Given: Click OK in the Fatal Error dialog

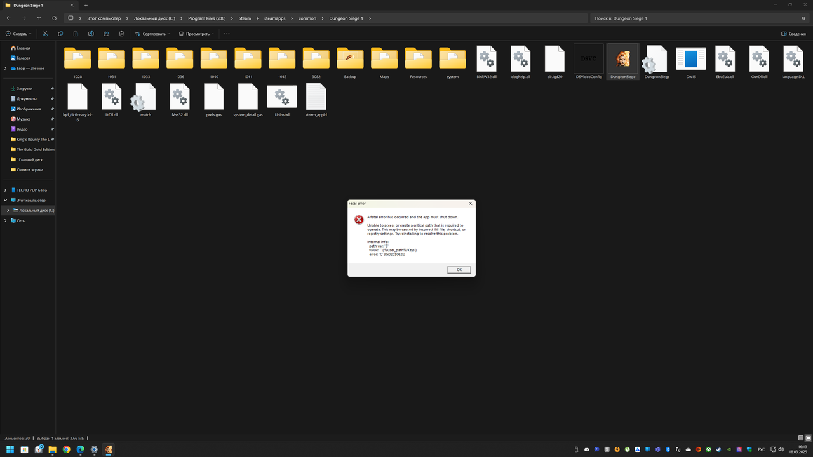Looking at the screenshot, I should coord(459,270).
